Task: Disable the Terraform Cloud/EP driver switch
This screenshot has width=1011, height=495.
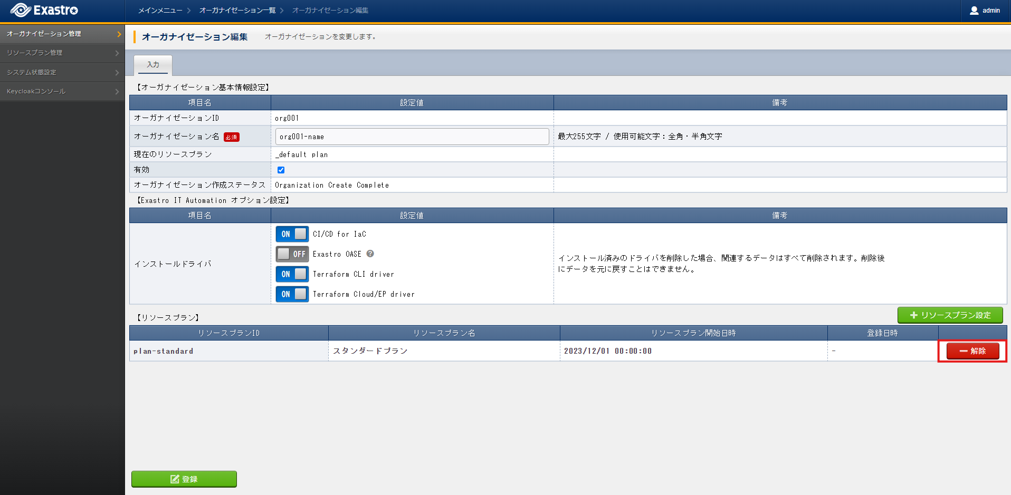Action: (292, 294)
